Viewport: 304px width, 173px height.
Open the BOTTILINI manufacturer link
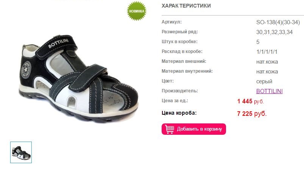point(269,91)
